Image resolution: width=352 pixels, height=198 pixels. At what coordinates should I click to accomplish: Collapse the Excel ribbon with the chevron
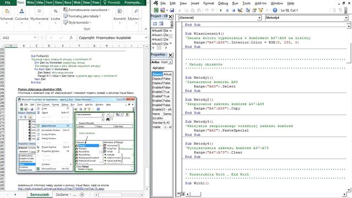click(146, 29)
